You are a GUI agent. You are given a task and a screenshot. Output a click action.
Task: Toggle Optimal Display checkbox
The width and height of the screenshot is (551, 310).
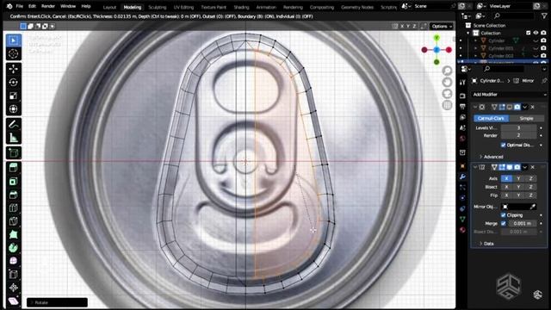(503, 145)
